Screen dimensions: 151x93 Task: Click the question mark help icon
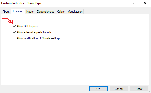tap(134, 3)
